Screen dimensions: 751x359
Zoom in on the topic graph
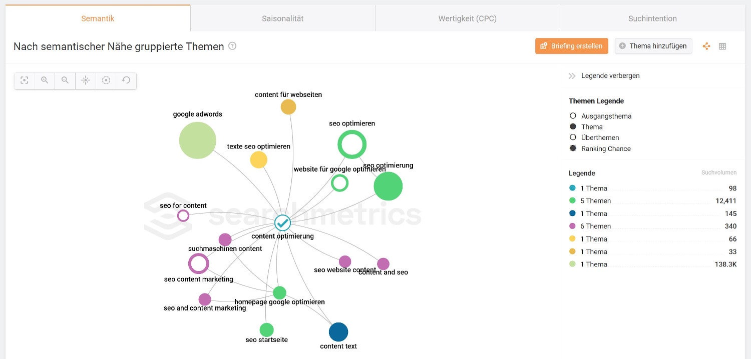coord(45,80)
